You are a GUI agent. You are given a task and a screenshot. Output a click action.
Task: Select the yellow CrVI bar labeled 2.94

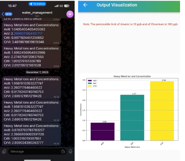(x=162, y=111)
